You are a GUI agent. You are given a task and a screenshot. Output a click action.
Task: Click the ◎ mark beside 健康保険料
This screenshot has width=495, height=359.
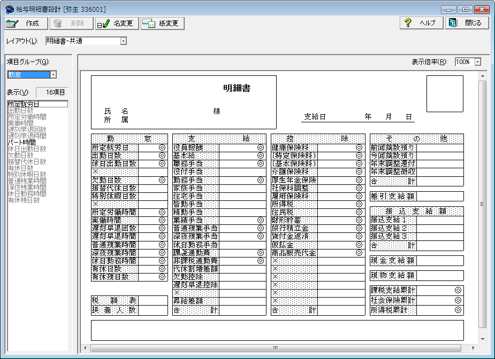point(359,147)
